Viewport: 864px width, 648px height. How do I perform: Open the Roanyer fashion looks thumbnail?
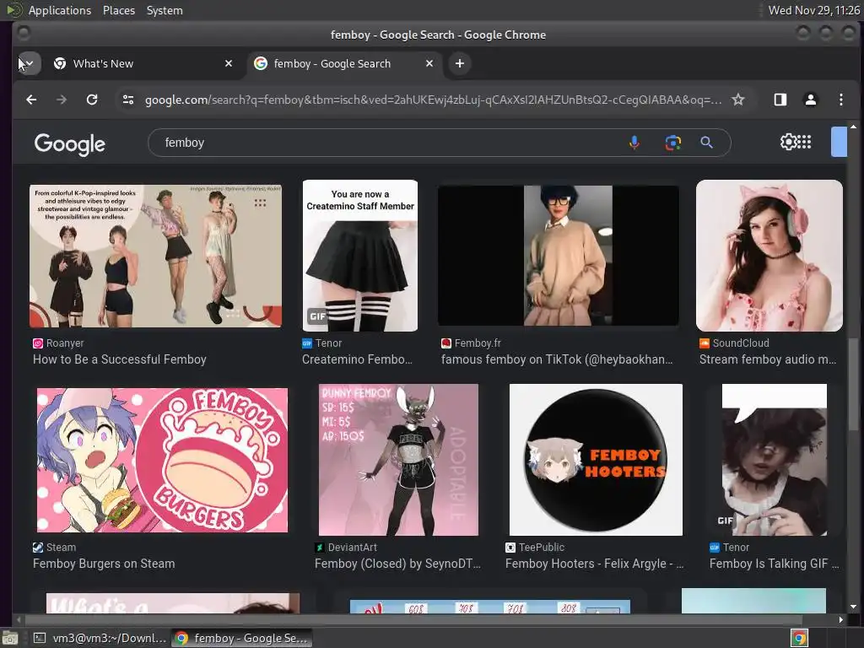155,256
